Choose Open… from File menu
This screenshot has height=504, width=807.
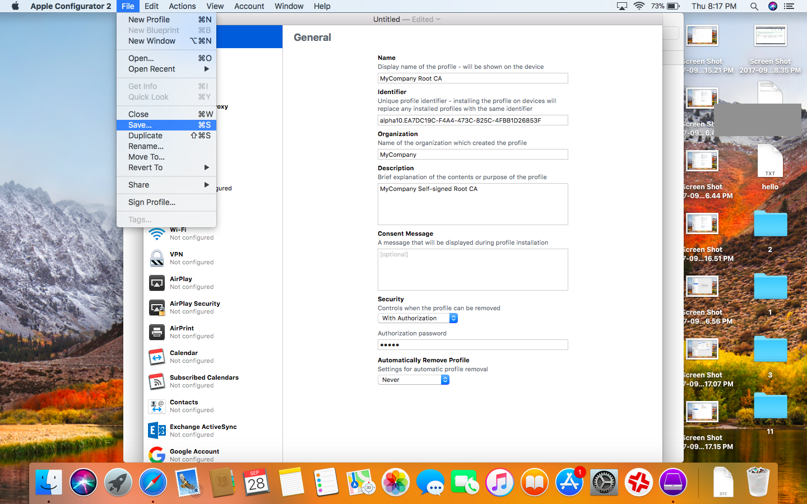[x=166, y=58]
